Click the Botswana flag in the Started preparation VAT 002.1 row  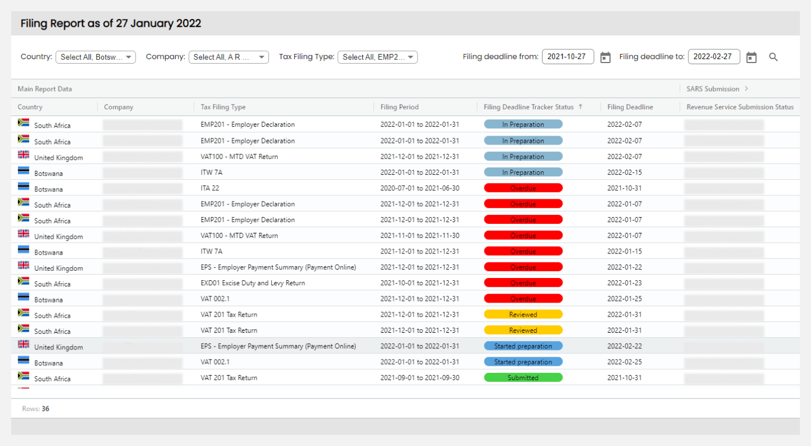coord(23,359)
